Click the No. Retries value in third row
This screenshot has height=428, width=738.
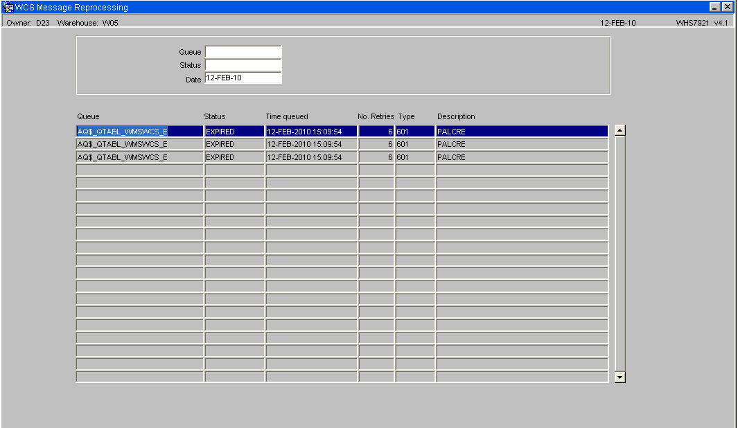click(376, 157)
